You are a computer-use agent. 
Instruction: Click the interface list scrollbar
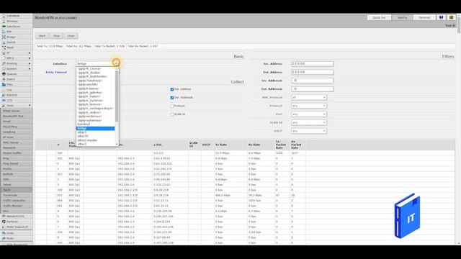[117, 96]
